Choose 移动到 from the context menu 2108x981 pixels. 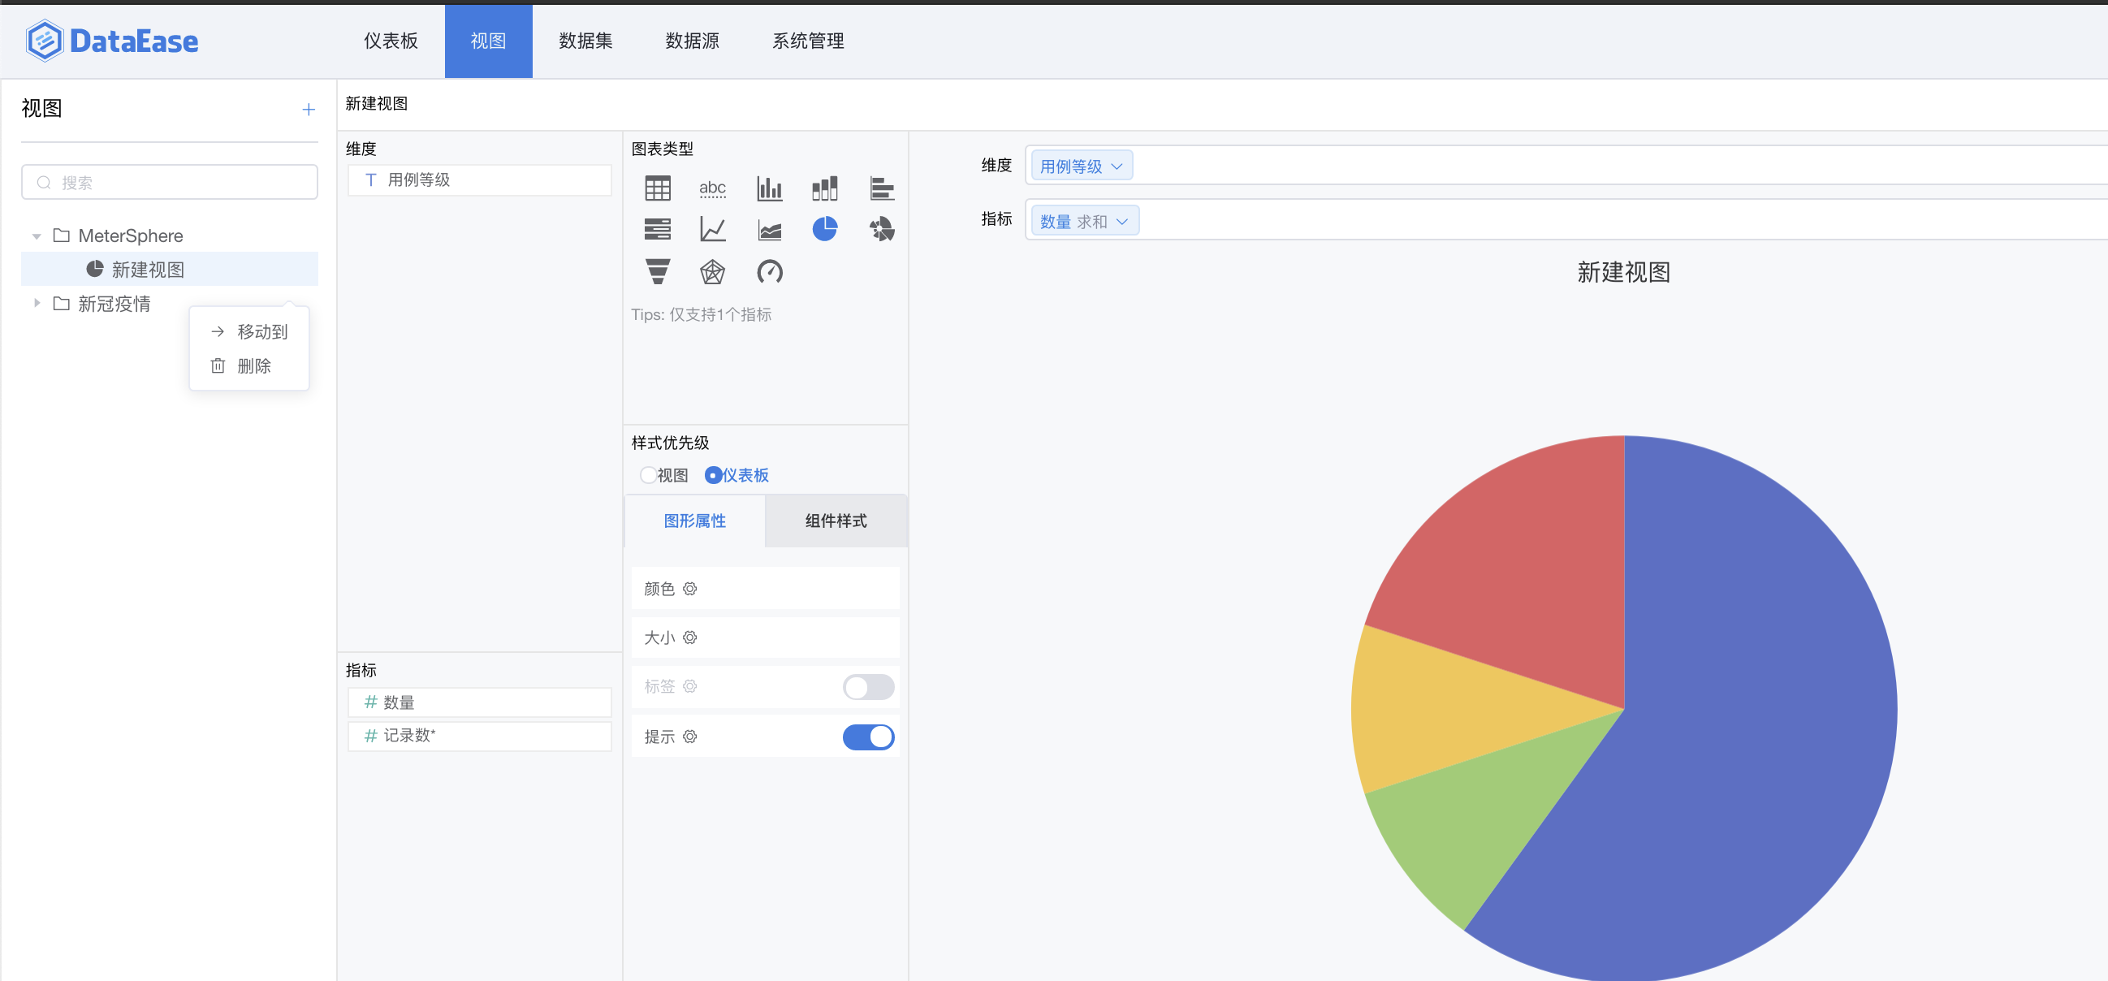(249, 331)
